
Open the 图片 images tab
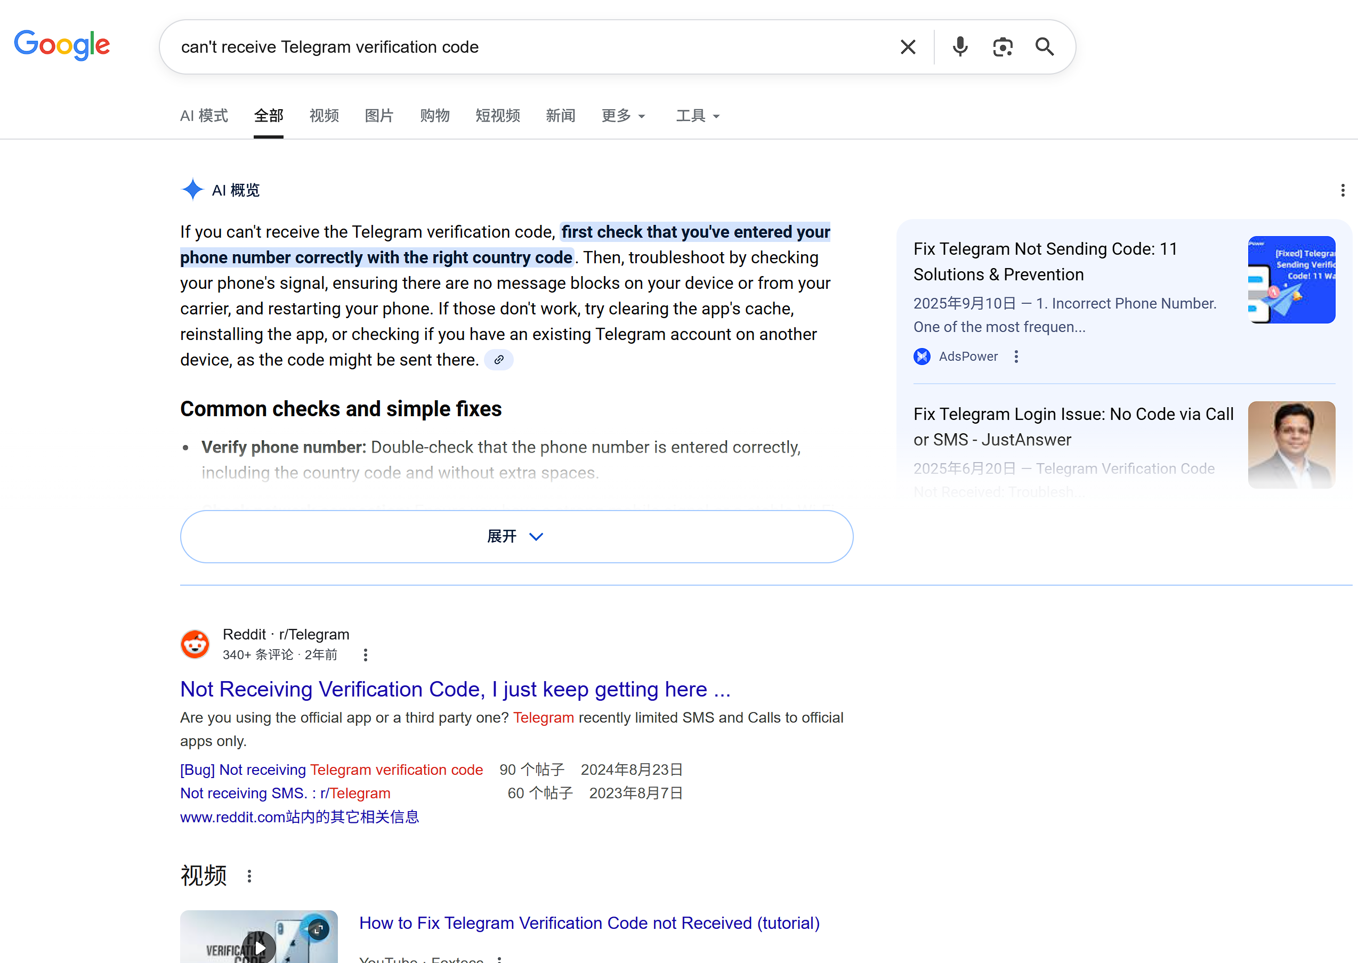point(379,116)
